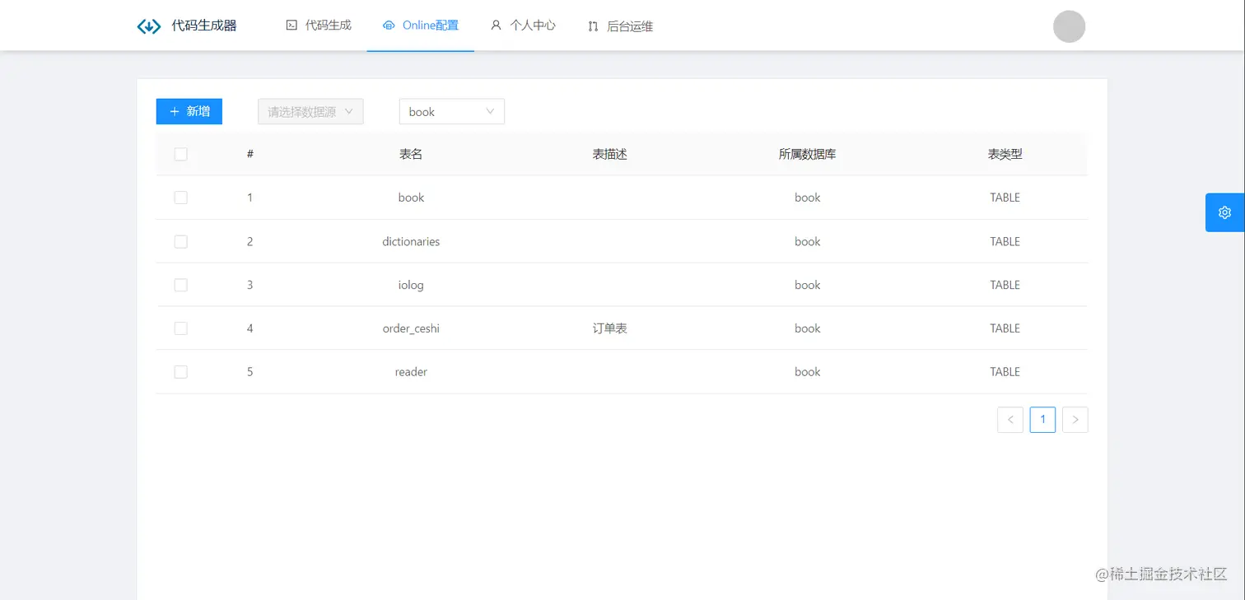
Task: Click the database cell in order_ceshi row
Action: click(808, 328)
